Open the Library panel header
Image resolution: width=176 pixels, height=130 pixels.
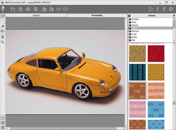(151, 15)
